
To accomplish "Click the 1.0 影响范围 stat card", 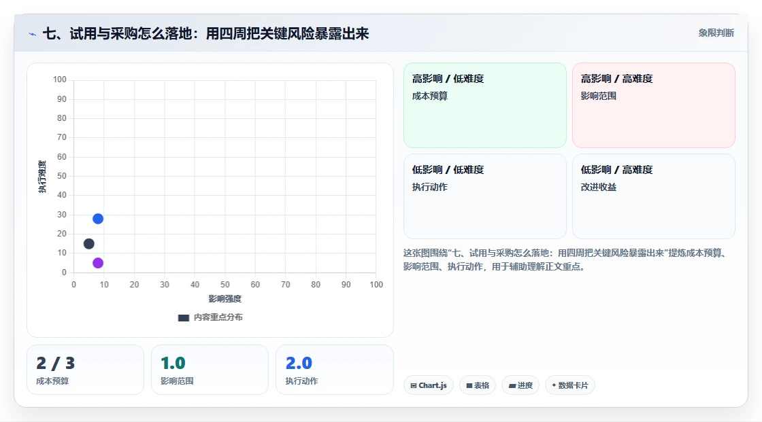I will [x=210, y=370].
